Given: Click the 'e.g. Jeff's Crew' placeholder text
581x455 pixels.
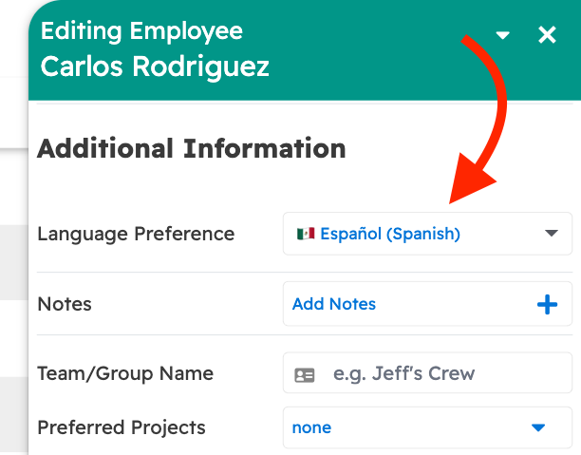Looking at the screenshot, I should (404, 375).
